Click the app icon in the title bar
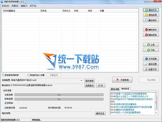The width and height of the screenshot is (162, 122). pos(2,2)
